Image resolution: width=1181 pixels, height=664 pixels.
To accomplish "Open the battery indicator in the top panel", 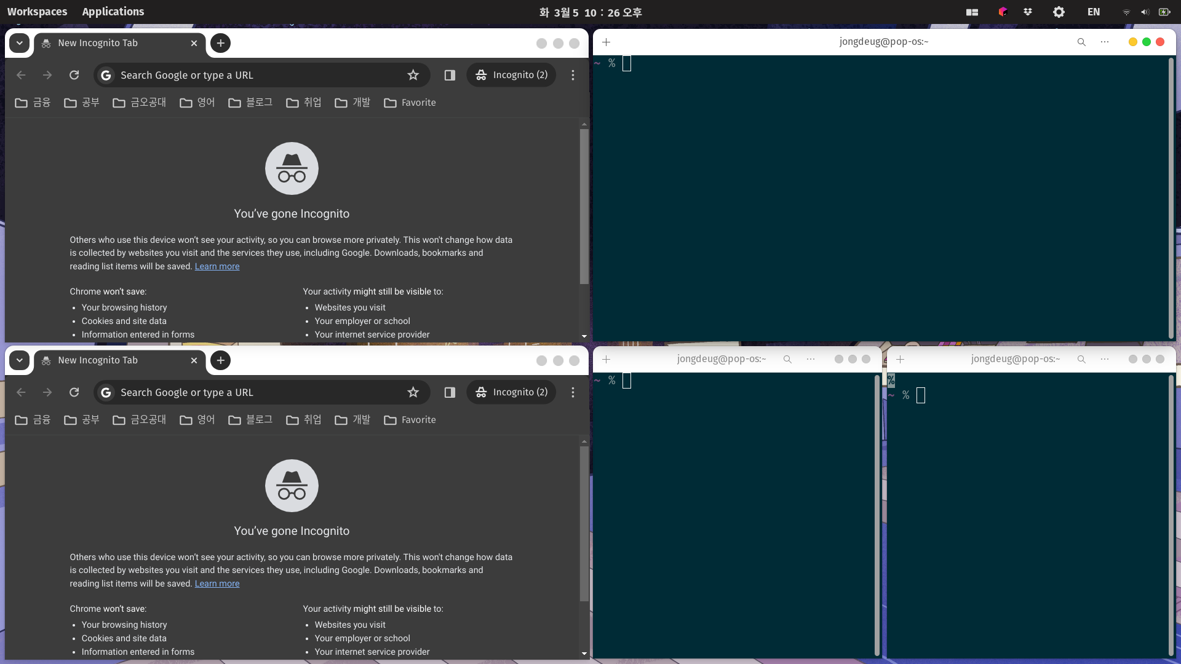I will [1164, 12].
